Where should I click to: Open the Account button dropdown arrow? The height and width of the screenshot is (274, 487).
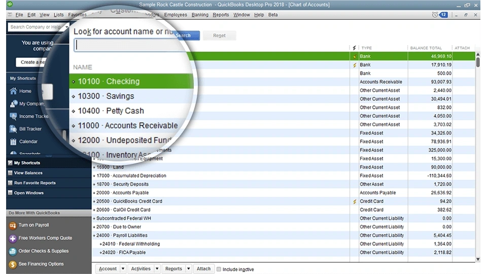123,269
